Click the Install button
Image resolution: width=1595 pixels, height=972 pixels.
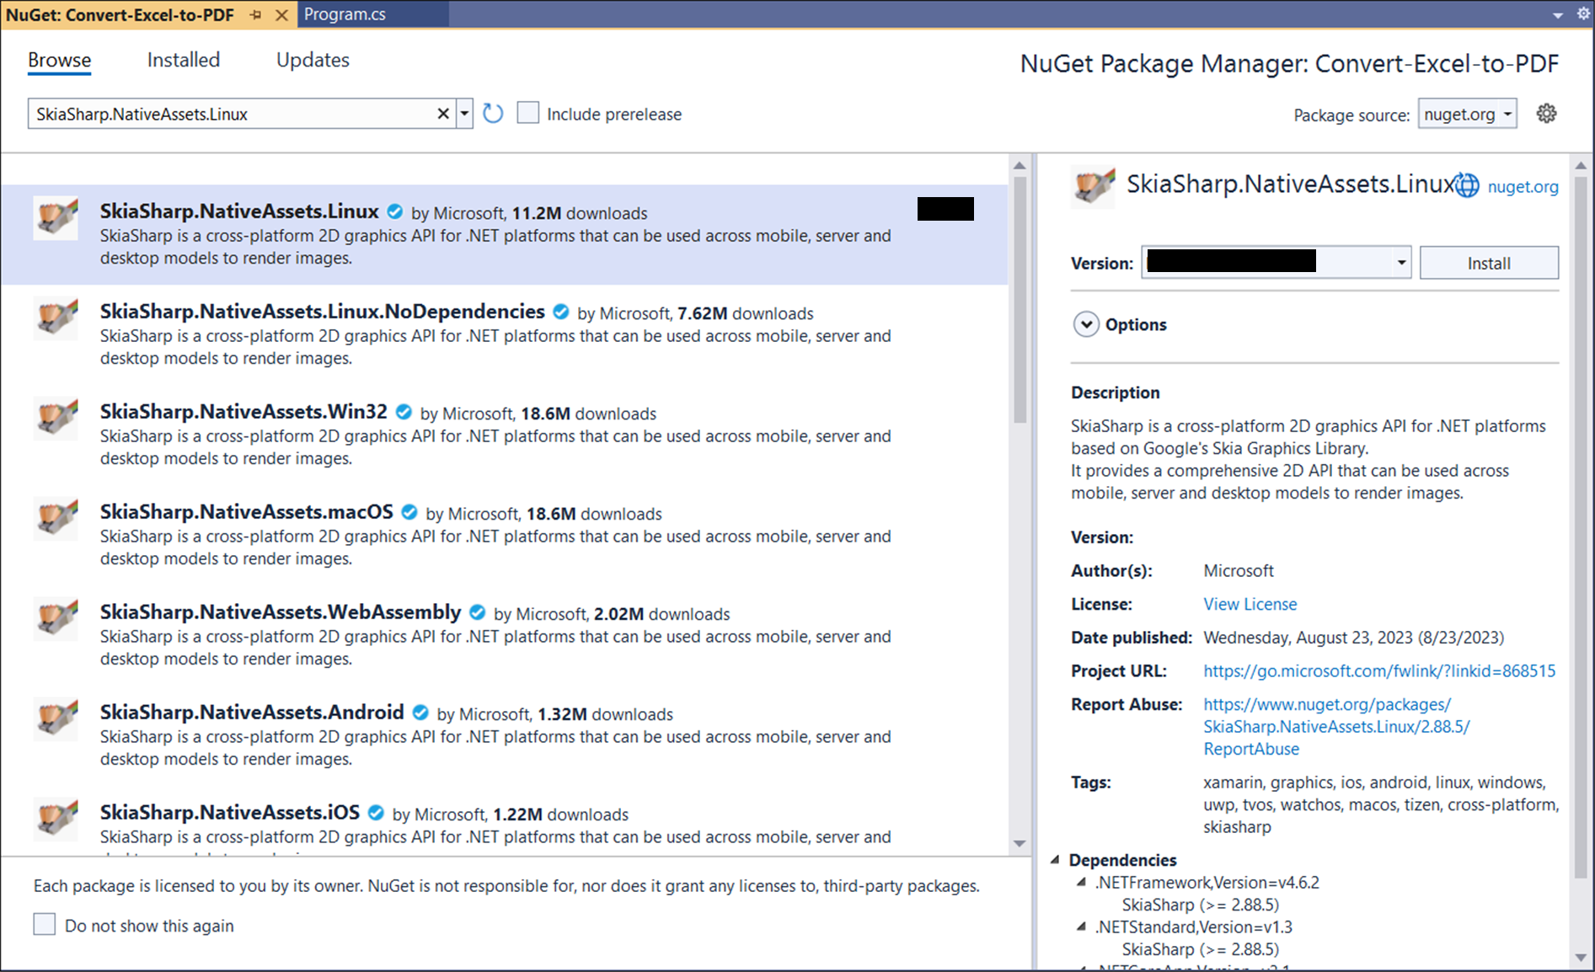[1489, 263]
